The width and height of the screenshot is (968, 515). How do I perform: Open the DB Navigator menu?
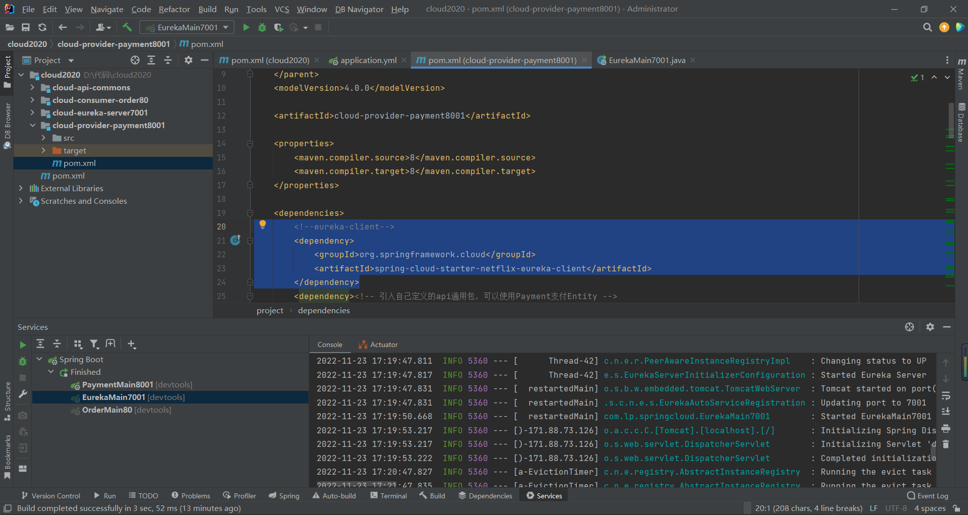(359, 9)
